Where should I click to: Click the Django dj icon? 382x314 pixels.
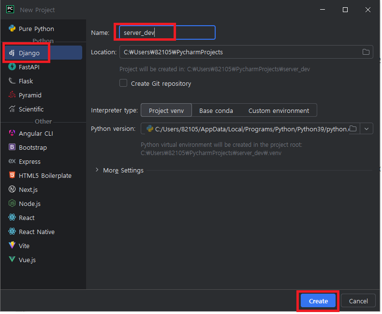12,53
